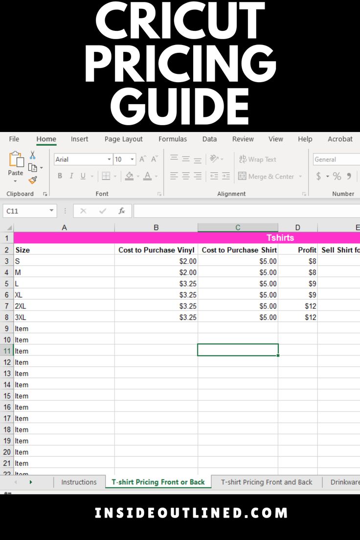Viewport: 360px width, 540px height.
Task: Expand the Underline style arrow
Action: 92,176
